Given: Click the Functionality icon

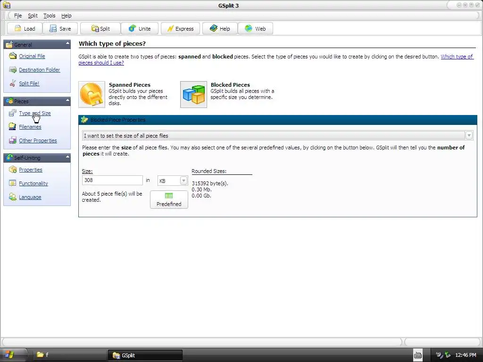Looking at the screenshot, I should [13, 183].
